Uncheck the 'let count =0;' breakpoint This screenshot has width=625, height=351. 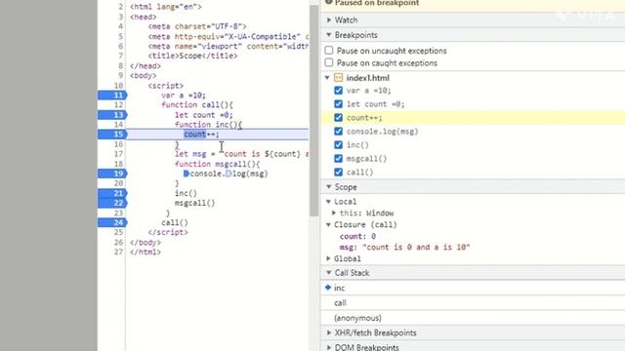click(x=339, y=104)
